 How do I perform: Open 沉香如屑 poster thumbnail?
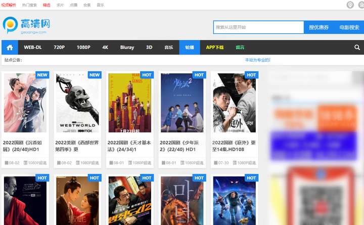pyautogui.click(x=25, y=103)
